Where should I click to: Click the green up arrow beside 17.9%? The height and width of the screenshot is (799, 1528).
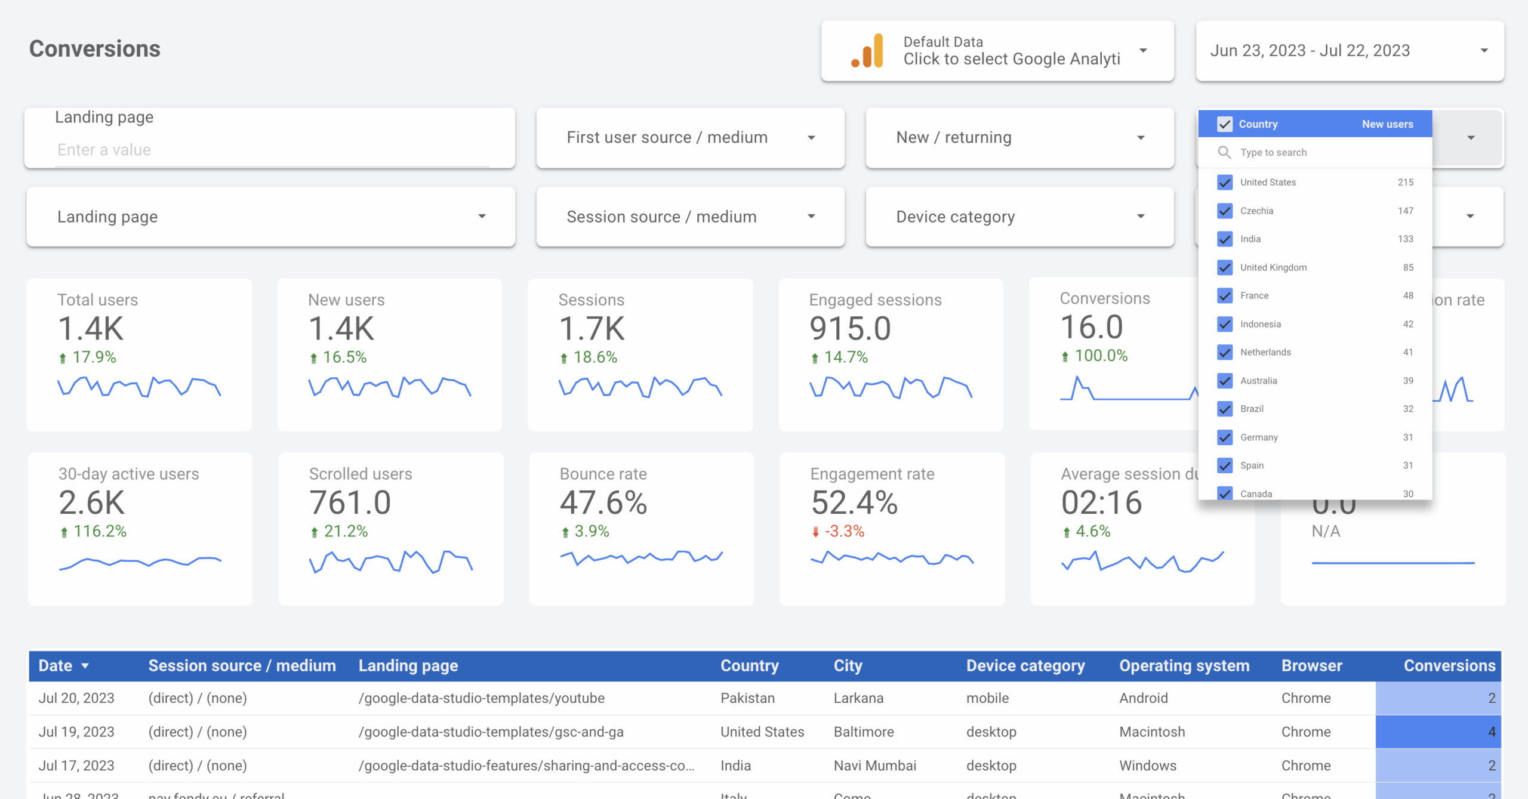(x=63, y=358)
